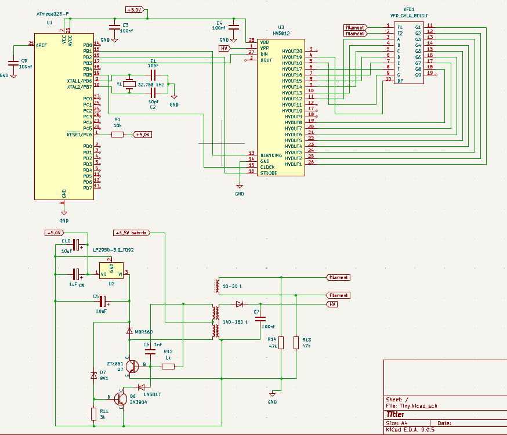Select resistor R11 3k symbol
507x435 pixels.
[94, 414]
